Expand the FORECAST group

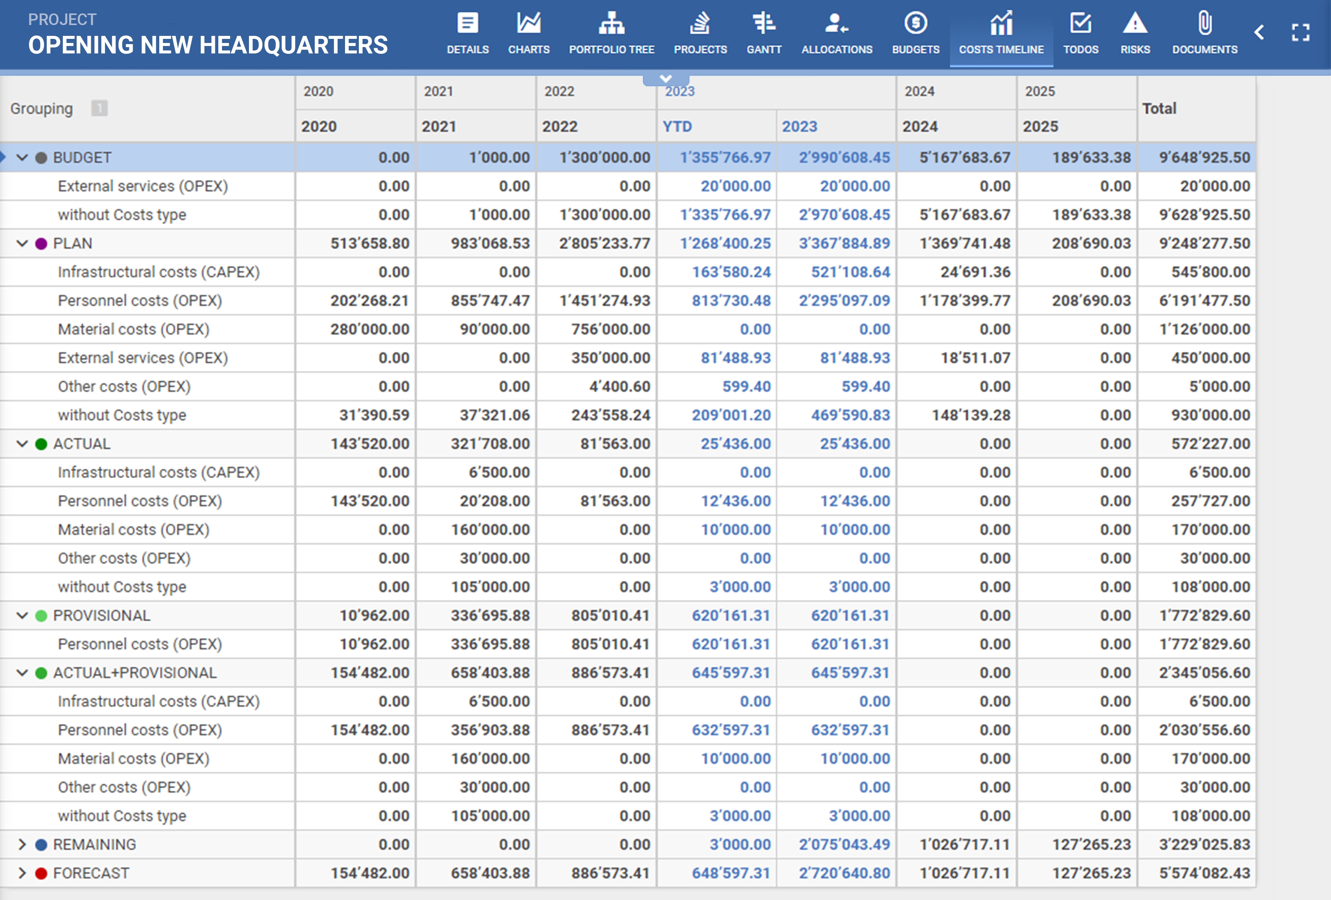(x=22, y=873)
